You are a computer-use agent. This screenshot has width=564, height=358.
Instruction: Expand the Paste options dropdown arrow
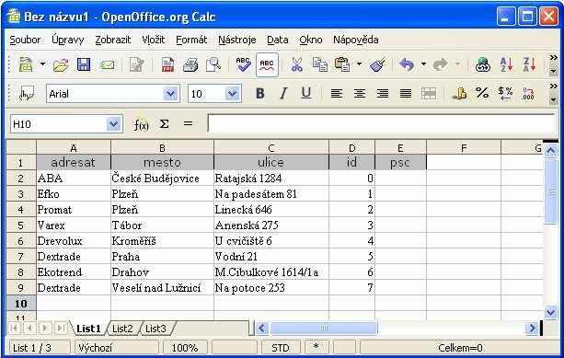tap(359, 64)
